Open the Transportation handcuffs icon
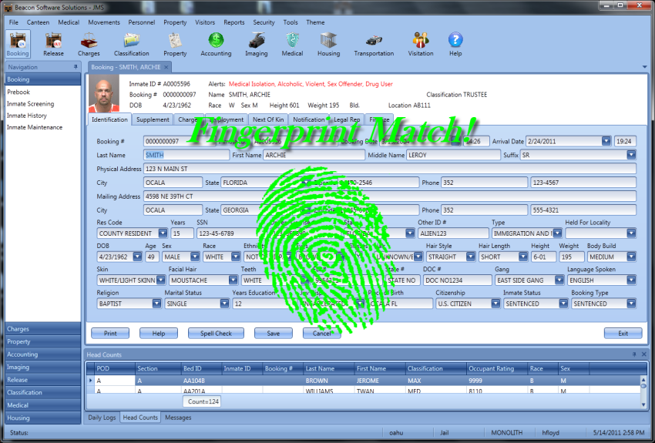This screenshot has width=655, height=443. tap(374, 43)
